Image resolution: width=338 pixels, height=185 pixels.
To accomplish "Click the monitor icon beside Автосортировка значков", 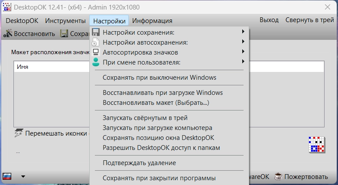I will point(95,52).
